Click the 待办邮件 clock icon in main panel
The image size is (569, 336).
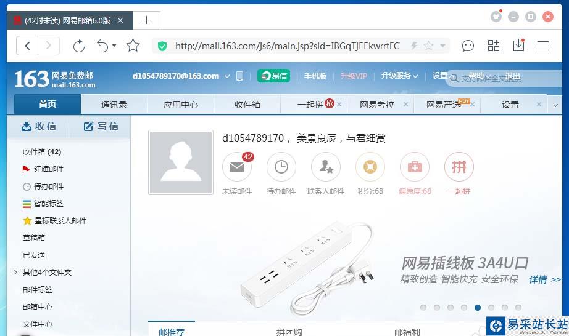coord(281,167)
